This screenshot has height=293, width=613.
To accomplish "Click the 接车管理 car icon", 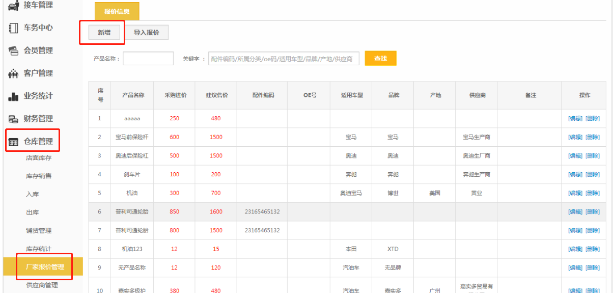I will (14, 5).
